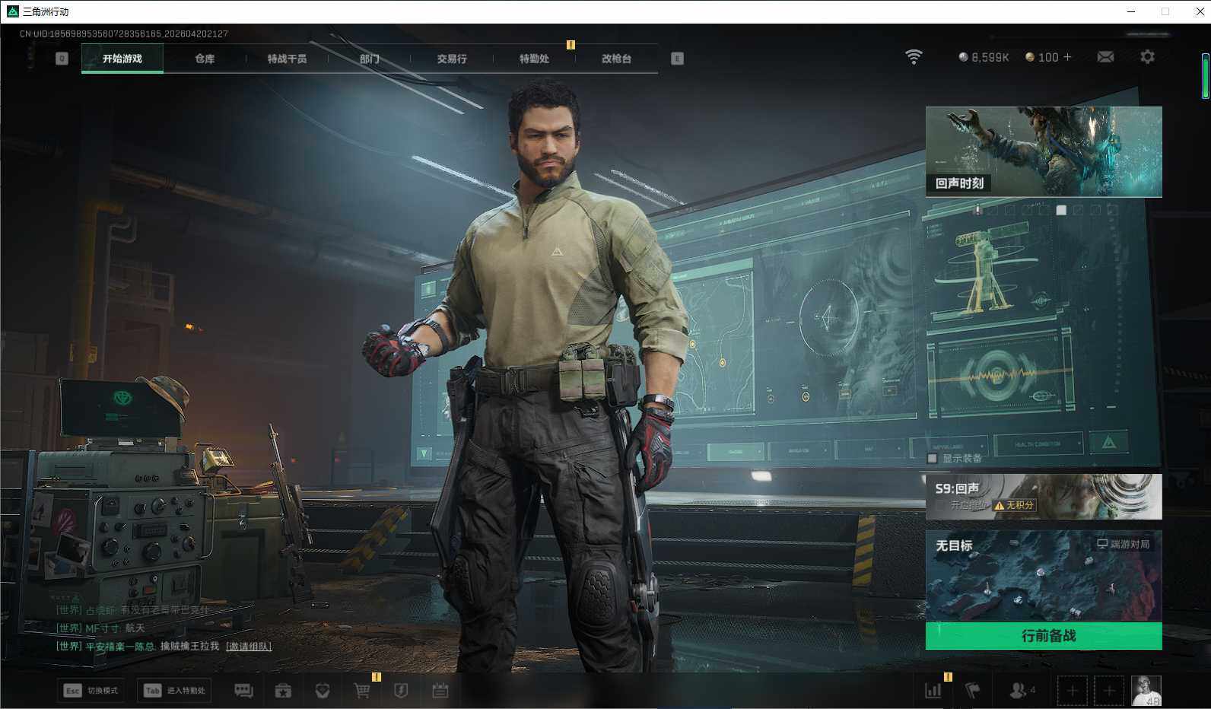Click the friends count number 4
The width and height of the screenshot is (1211, 709).
[x=1032, y=690]
